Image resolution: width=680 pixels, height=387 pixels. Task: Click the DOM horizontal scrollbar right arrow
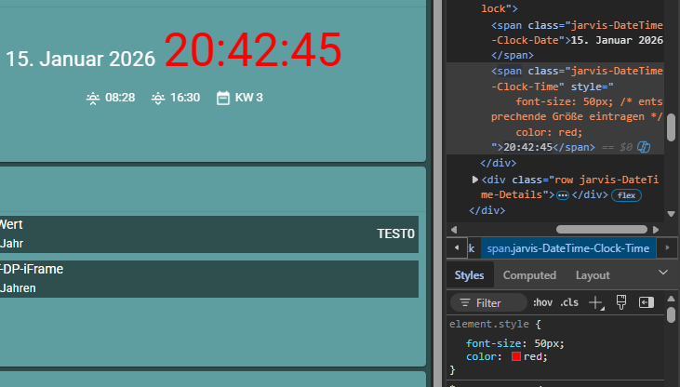[x=656, y=230]
